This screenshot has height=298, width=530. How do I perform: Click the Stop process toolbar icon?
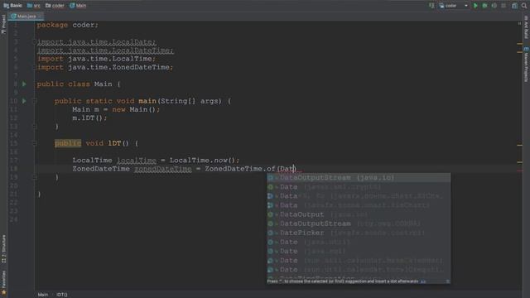coord(503,6)
